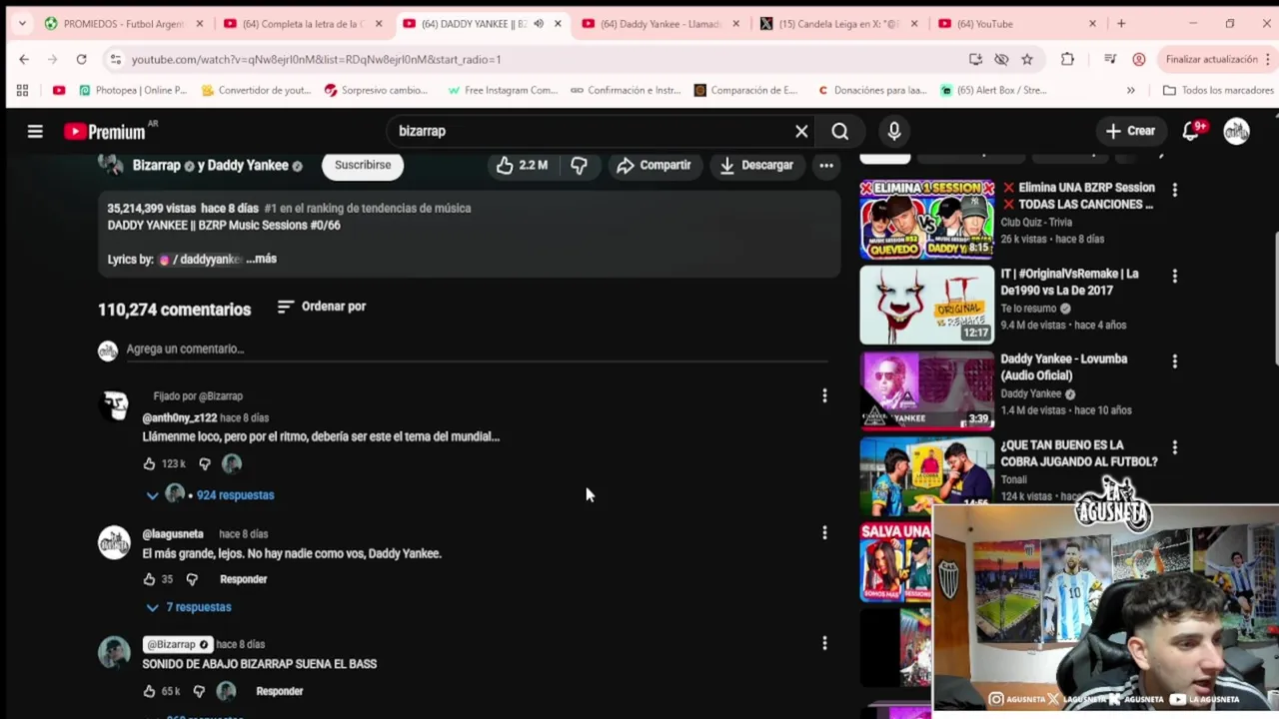
Task: Open the YouTube hamburger guide menu
Action: click(x=35, y=131)
